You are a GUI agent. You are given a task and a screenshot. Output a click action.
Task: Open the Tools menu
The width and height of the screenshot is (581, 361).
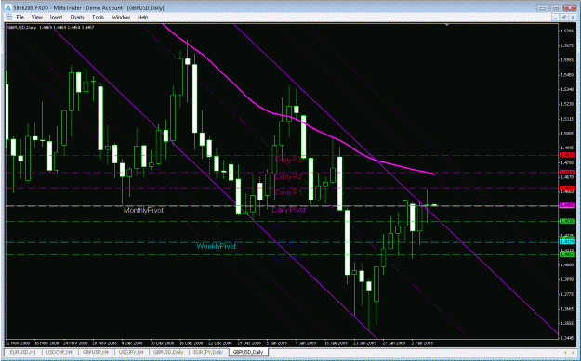click(99, 18)
